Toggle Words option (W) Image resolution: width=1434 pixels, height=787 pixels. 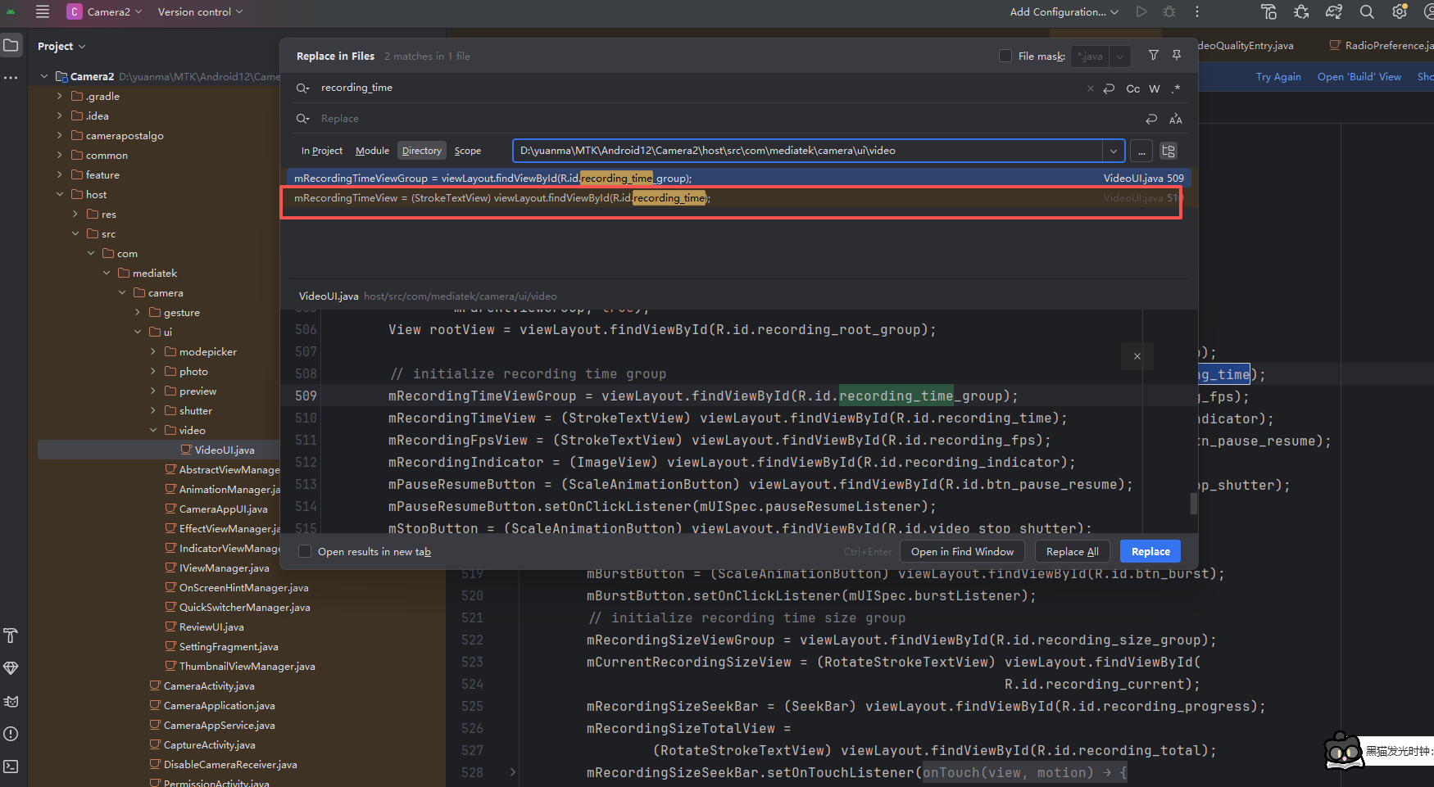click(1155, 88)
